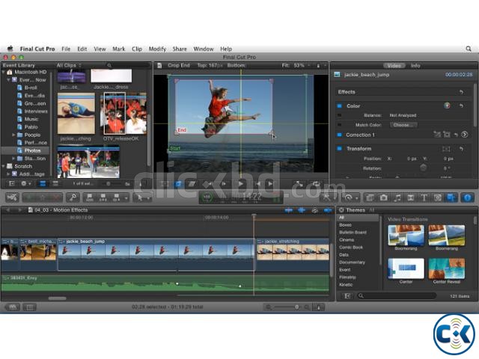Open the Modify menu
This screenshot has width=479, height=359.
pyautogui.click(x=157, y=49)
